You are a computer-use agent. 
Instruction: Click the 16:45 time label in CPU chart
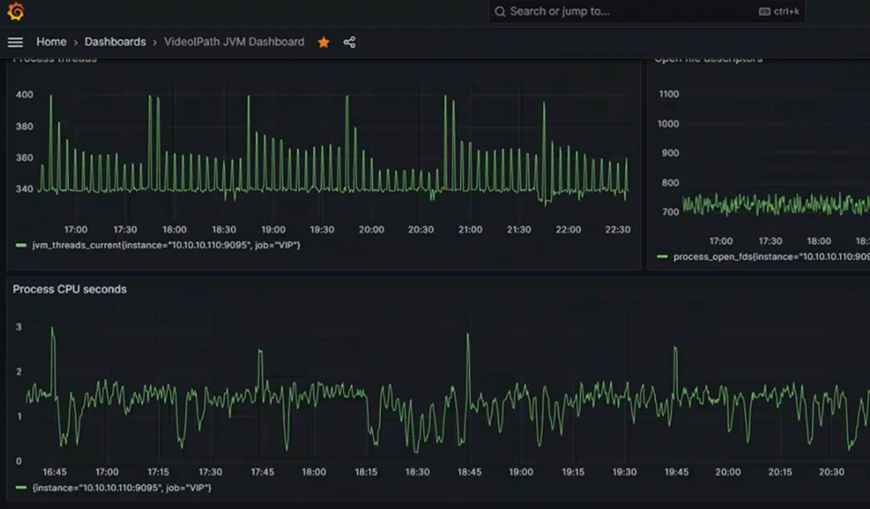(x=55, y=473)
